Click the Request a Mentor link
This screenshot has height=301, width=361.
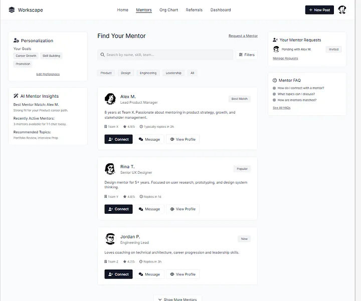(243, 36)
